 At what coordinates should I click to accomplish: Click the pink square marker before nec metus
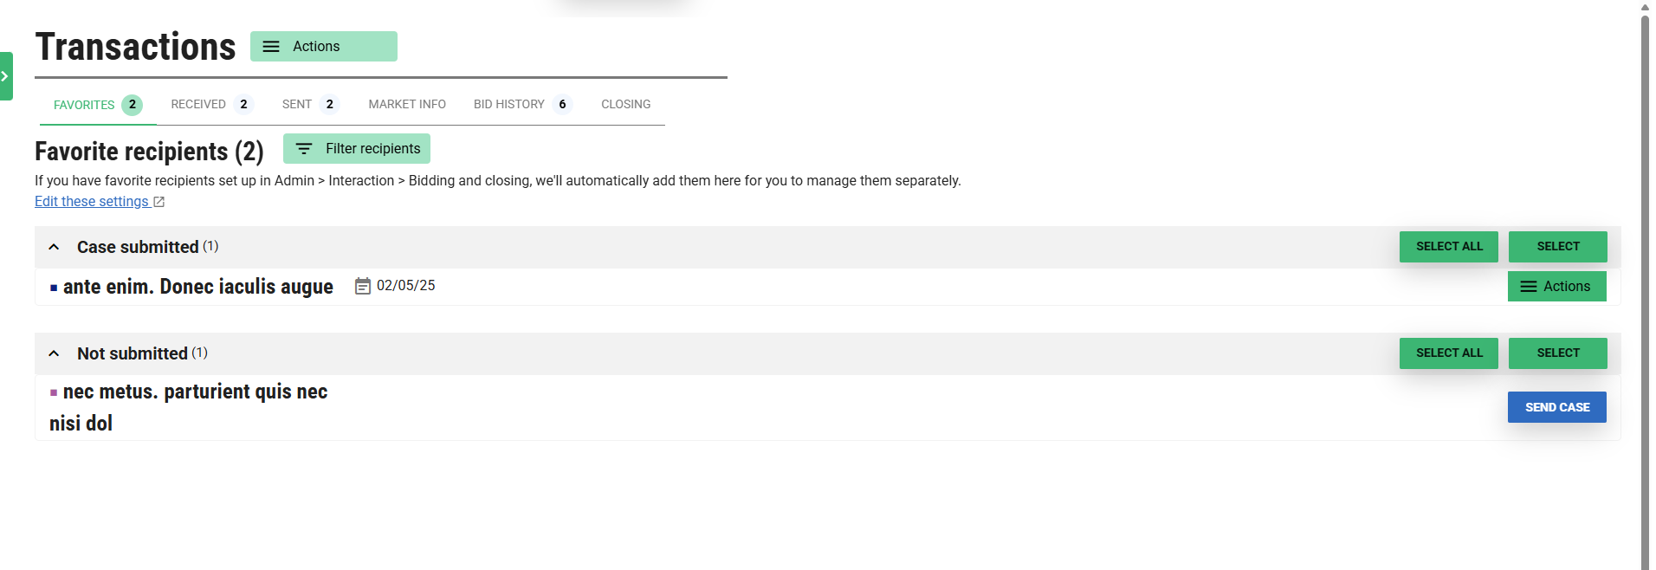(x=54, y=392)
